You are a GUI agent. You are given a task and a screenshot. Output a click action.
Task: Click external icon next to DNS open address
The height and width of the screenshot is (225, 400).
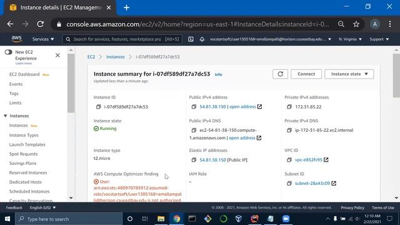click(259, 137)
